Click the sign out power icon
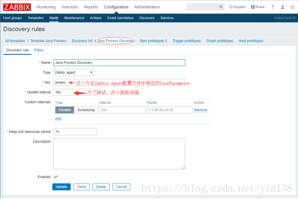298x199 pixels. coord(292,7)
